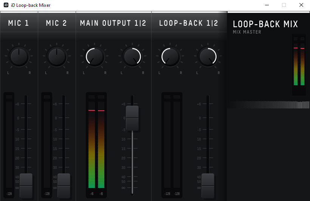Click the -5 mark on MIC 2 fader scale
The height and width of the screenshot is (201, 310).
click(55, 130)
